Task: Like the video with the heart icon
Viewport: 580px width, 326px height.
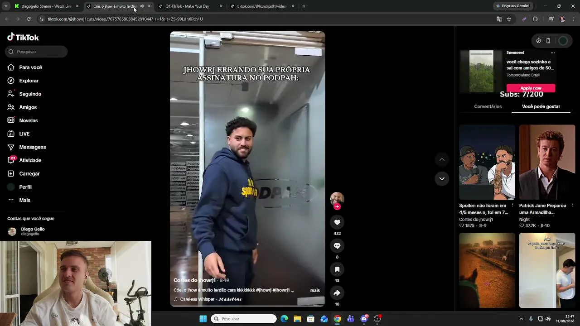Action: 337,222
